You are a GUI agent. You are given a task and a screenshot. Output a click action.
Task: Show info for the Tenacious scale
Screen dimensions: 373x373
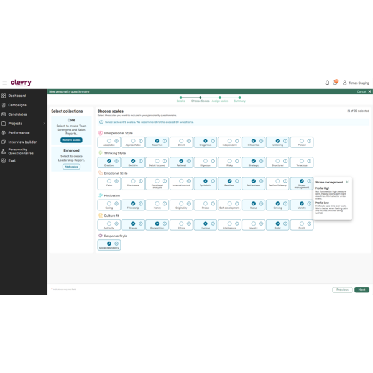(309, 161)
